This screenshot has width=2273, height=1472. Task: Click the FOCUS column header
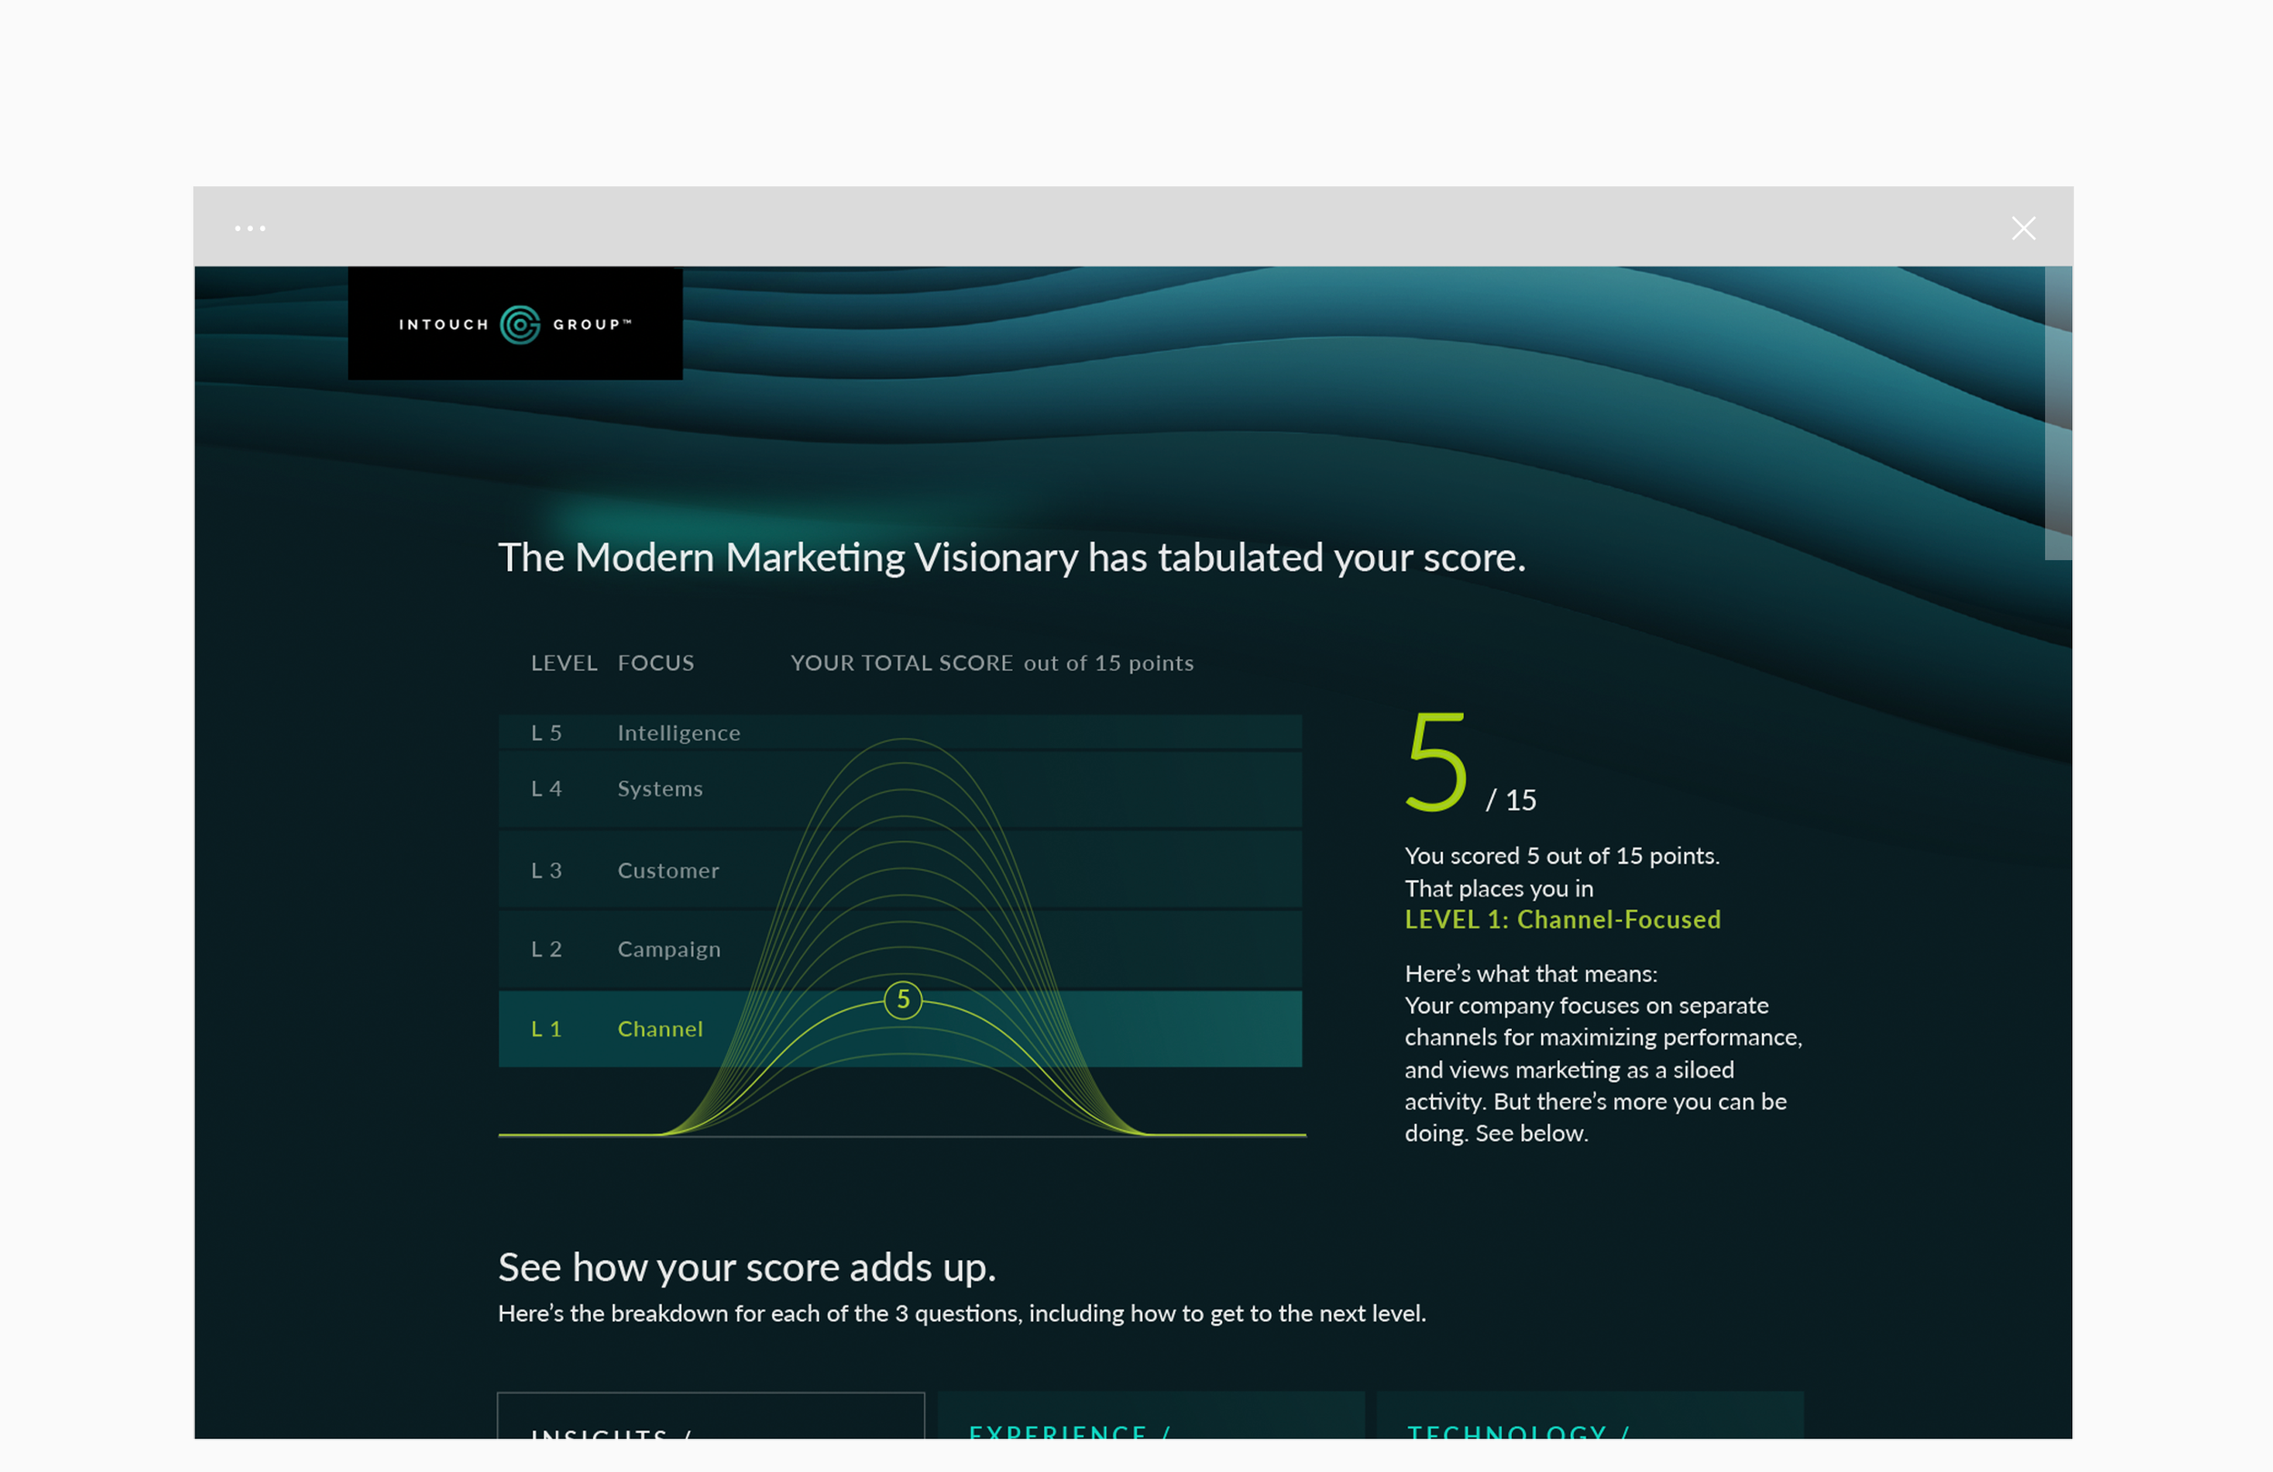[x=656, y=663]
